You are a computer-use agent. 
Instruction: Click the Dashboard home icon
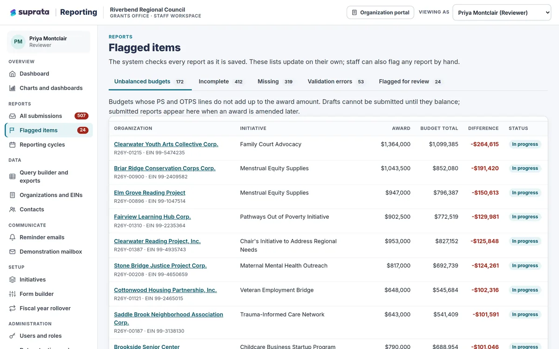[13, 74]
